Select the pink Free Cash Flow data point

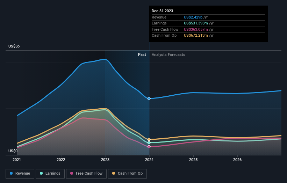pyautogui.click(x=149, y=147)
